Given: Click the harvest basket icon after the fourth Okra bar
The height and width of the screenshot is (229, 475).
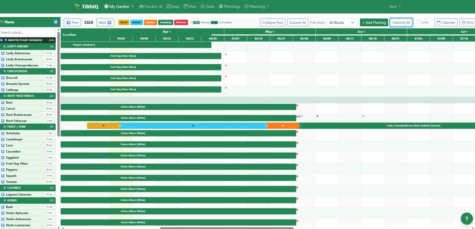Looking at the screenshot, I should (x=226, y=88).
